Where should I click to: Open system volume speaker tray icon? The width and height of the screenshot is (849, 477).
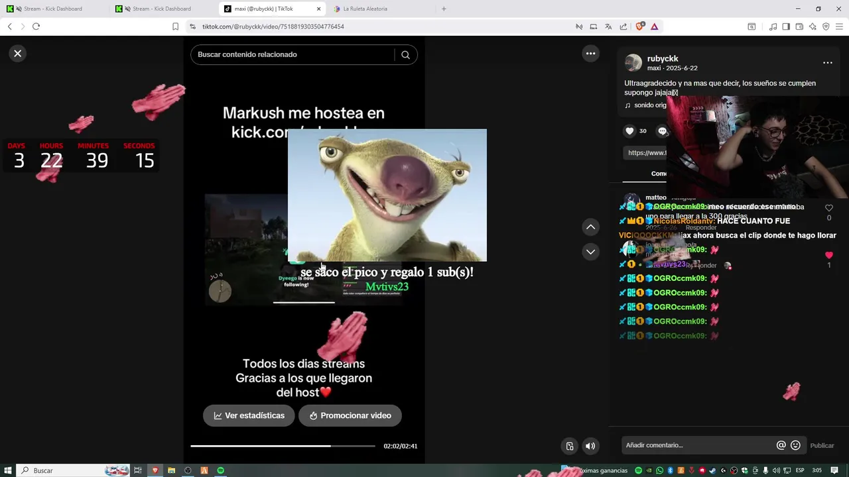(776, 470)
